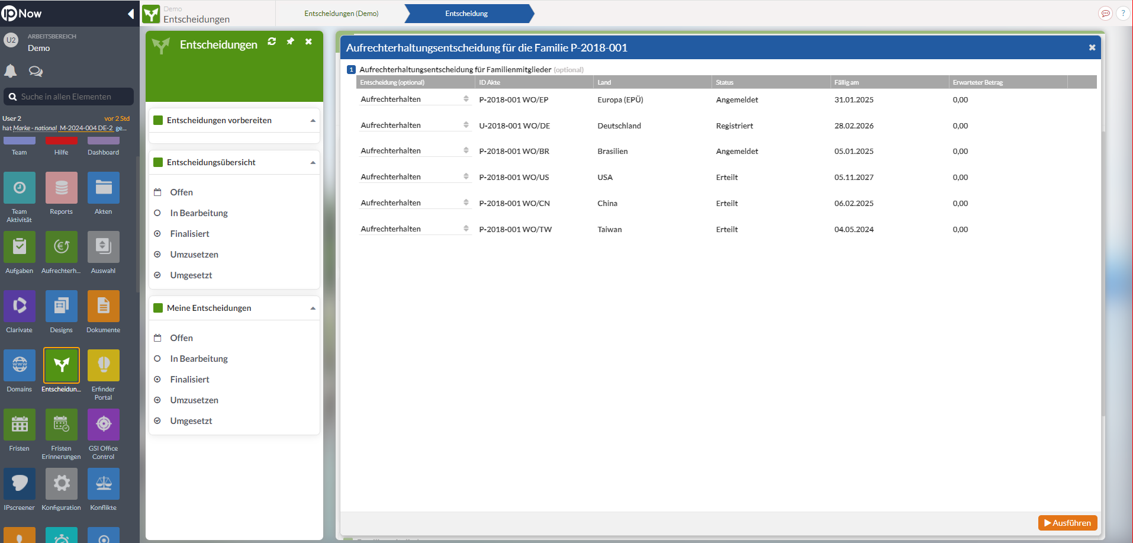Image resolution: width=1133 pixels, height=543 pixels.
Task: Open the Erfinder Portal icon
Action: [103, 366]
